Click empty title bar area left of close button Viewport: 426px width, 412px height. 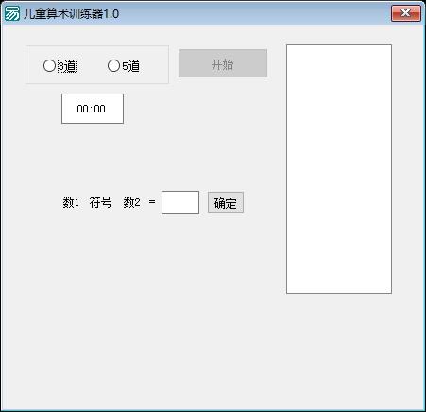[x=252, y=13]
